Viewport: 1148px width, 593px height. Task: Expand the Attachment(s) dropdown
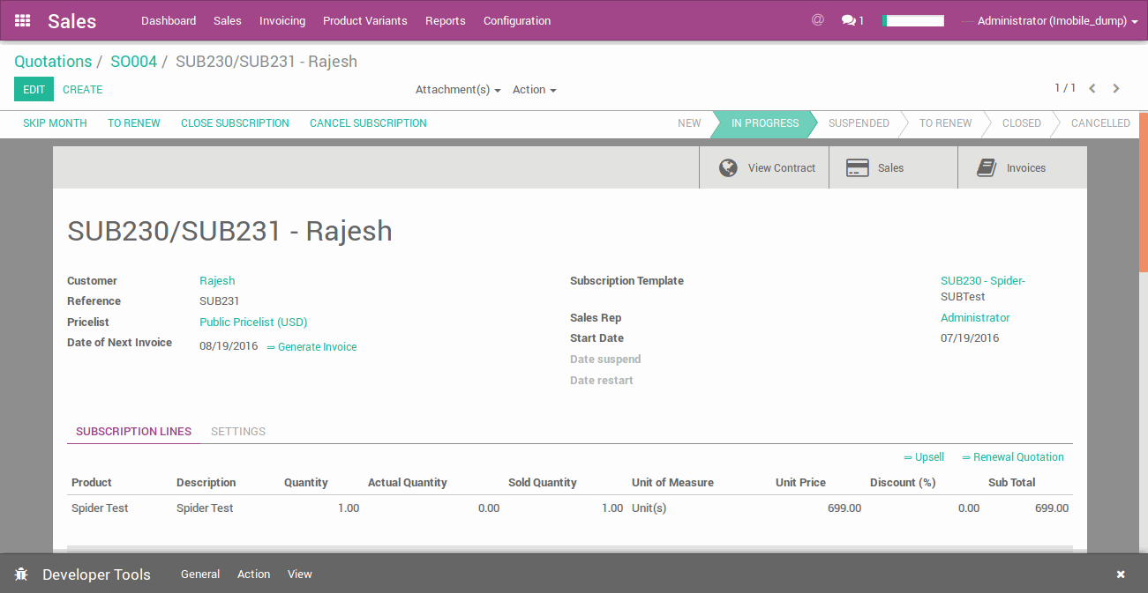[x=457, y=90]
